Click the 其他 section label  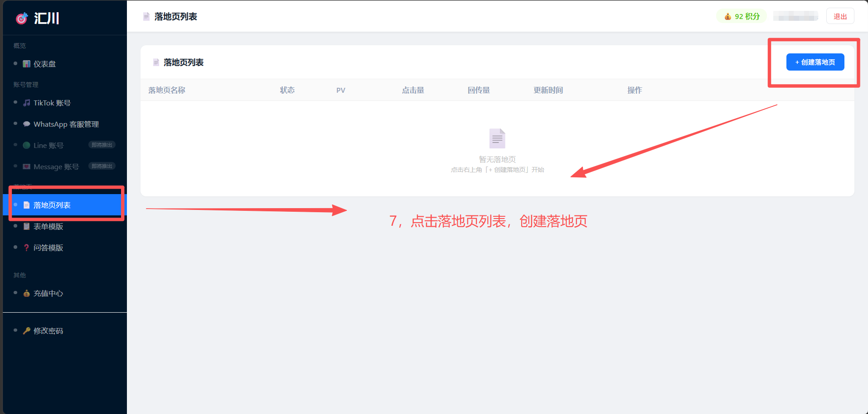19,275
